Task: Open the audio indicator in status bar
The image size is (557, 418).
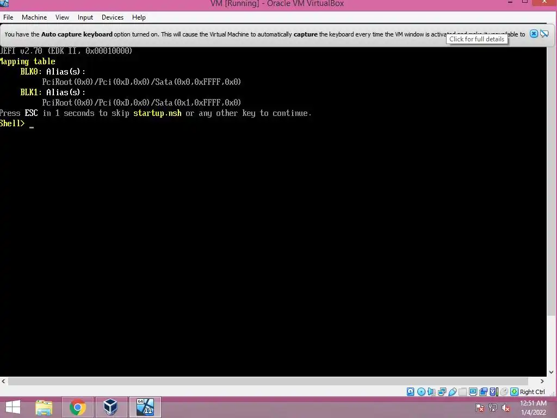Action: point(431,392)
